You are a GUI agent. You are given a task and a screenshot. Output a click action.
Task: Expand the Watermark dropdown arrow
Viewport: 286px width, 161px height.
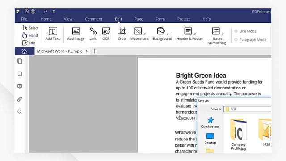point(145,34)
